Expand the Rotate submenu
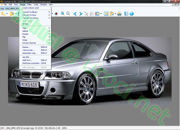 [x=35, y=34]
